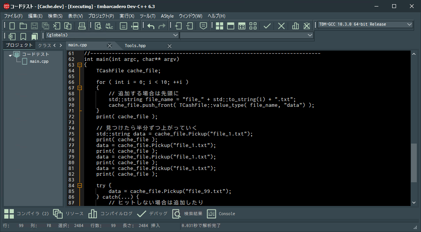Open an existing file via the folder icon
The image size is (421, 232).
[23, 26]
